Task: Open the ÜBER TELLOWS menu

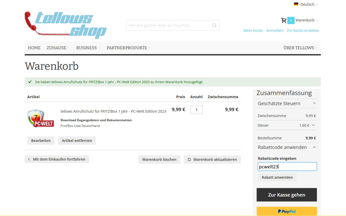Action: tap(300, 48)
